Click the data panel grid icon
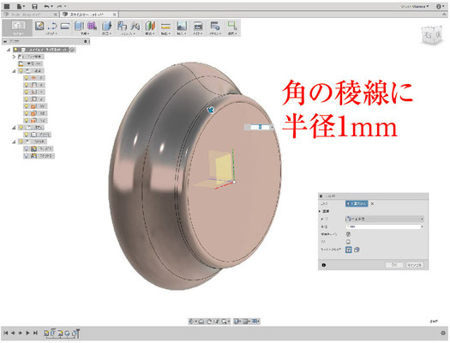 coord(7,6)
